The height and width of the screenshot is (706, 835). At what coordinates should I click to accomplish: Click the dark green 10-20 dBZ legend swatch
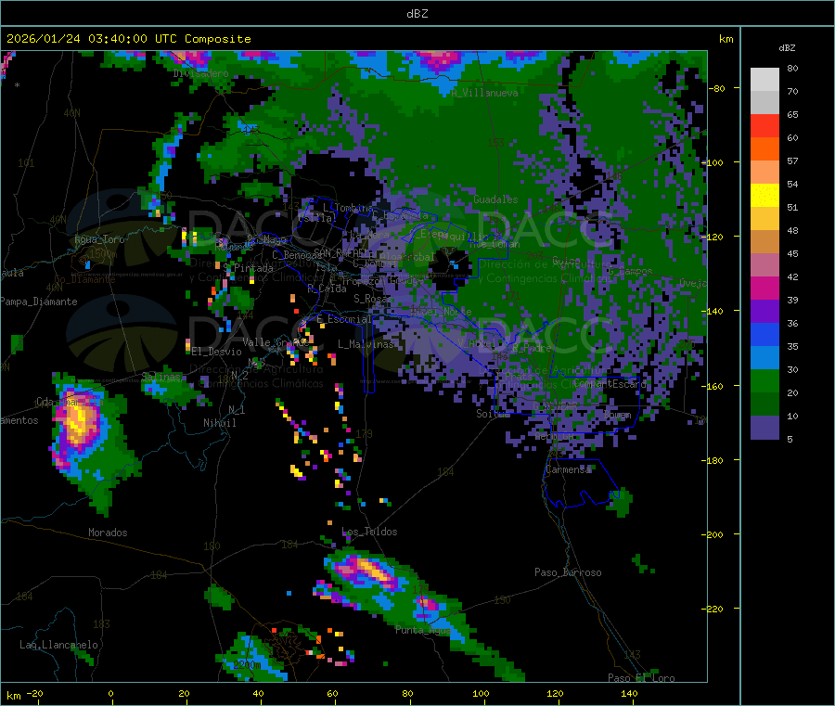(764, 404)
